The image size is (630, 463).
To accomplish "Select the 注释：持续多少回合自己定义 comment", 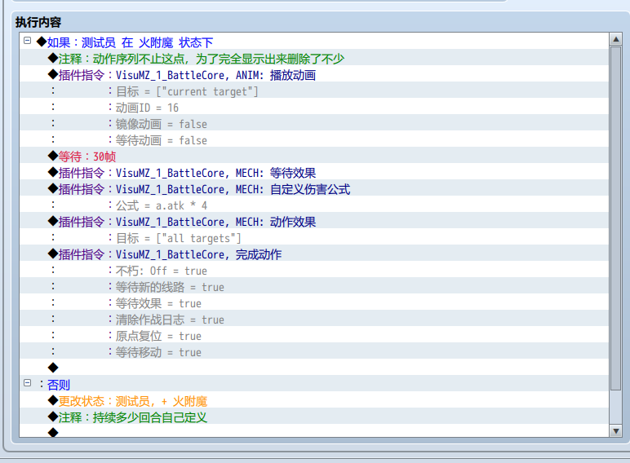I will click(314, 417).
